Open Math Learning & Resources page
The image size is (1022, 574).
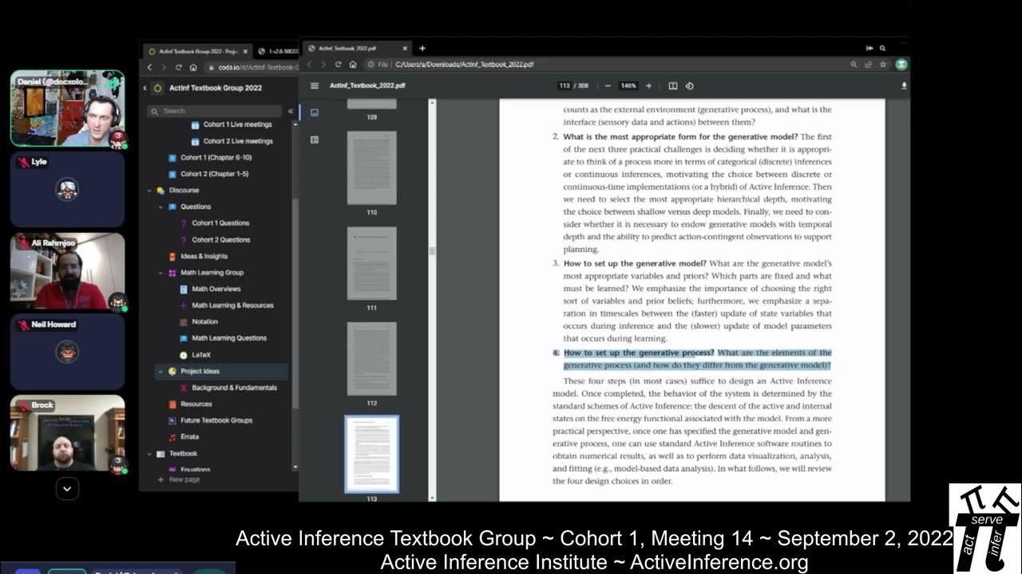click(232, 305)
